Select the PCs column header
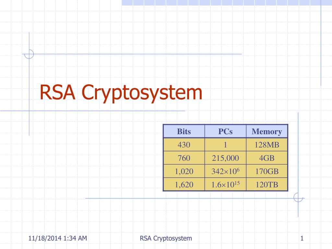Screen dimensions: 332x249 coord(225,131)
